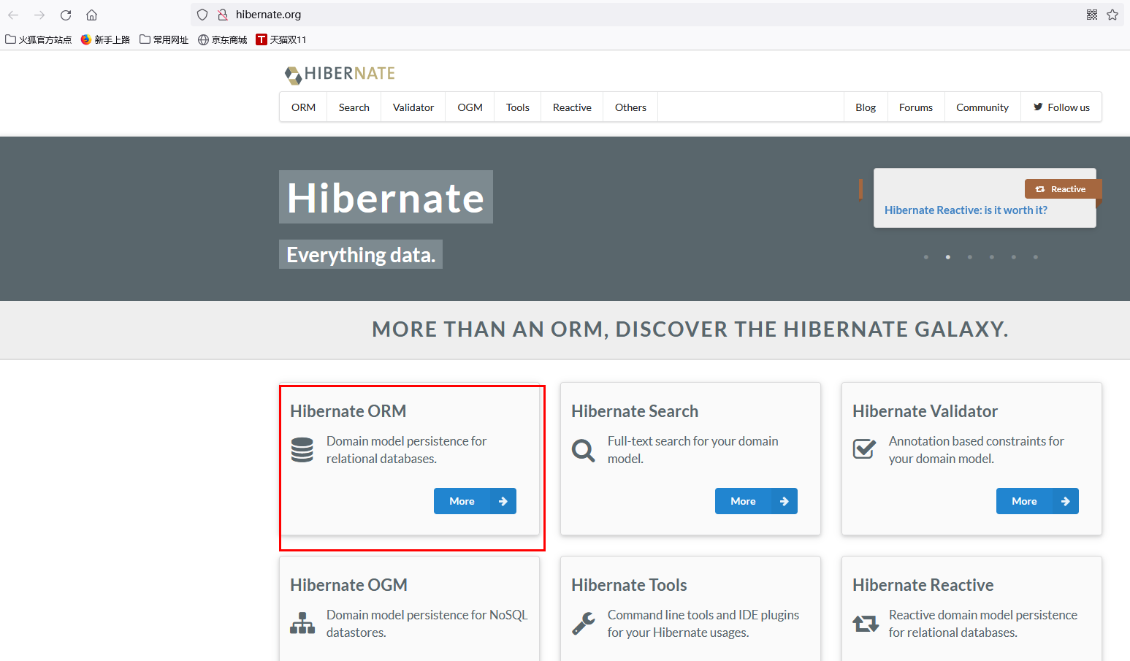Open the 常用网址 bookmark folder
1130x661 pixels.
[x=164, y=40]
